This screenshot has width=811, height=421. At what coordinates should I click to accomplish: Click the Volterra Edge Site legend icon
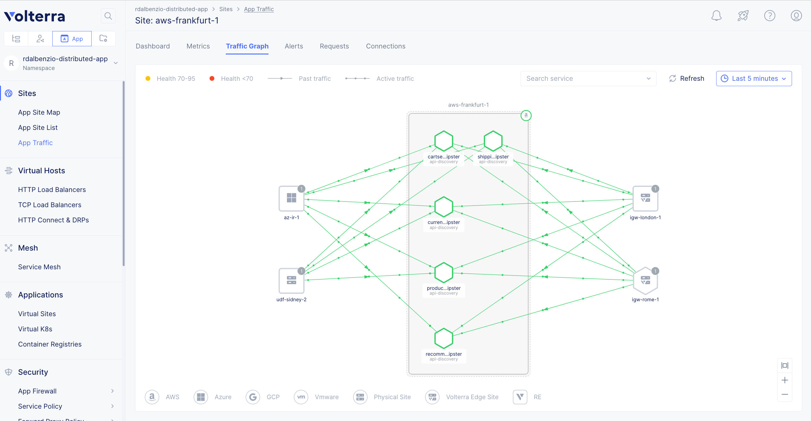point(432,397)
